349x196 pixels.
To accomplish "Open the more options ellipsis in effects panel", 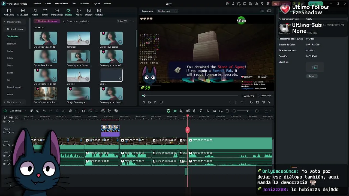I will coord(132,21).
